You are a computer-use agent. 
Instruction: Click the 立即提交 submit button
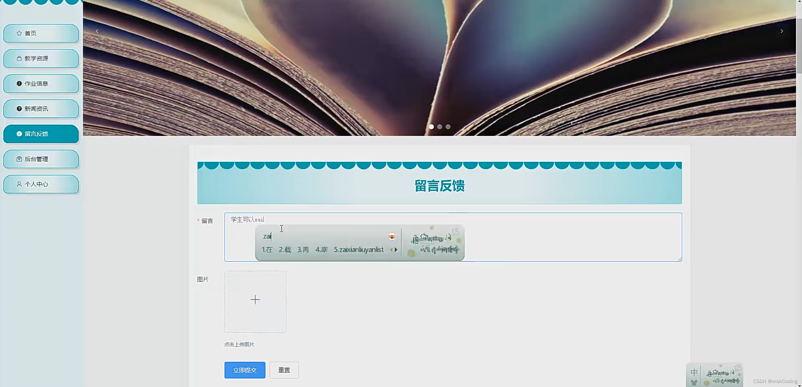pyautogui.click(x=244, y=370)
